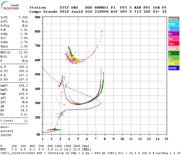Select the SSE yellow legend swatch

(x=174, y=63)
